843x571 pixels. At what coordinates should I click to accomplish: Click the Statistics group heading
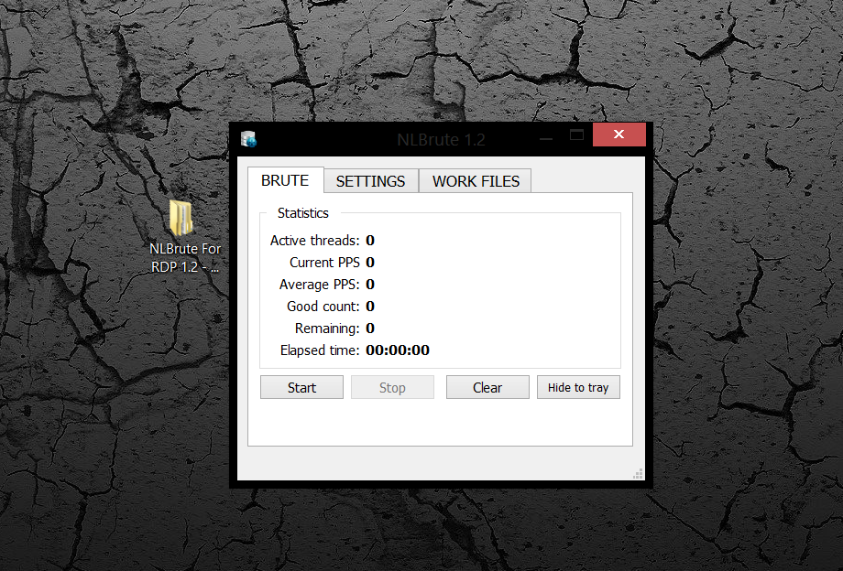(302, 213)
